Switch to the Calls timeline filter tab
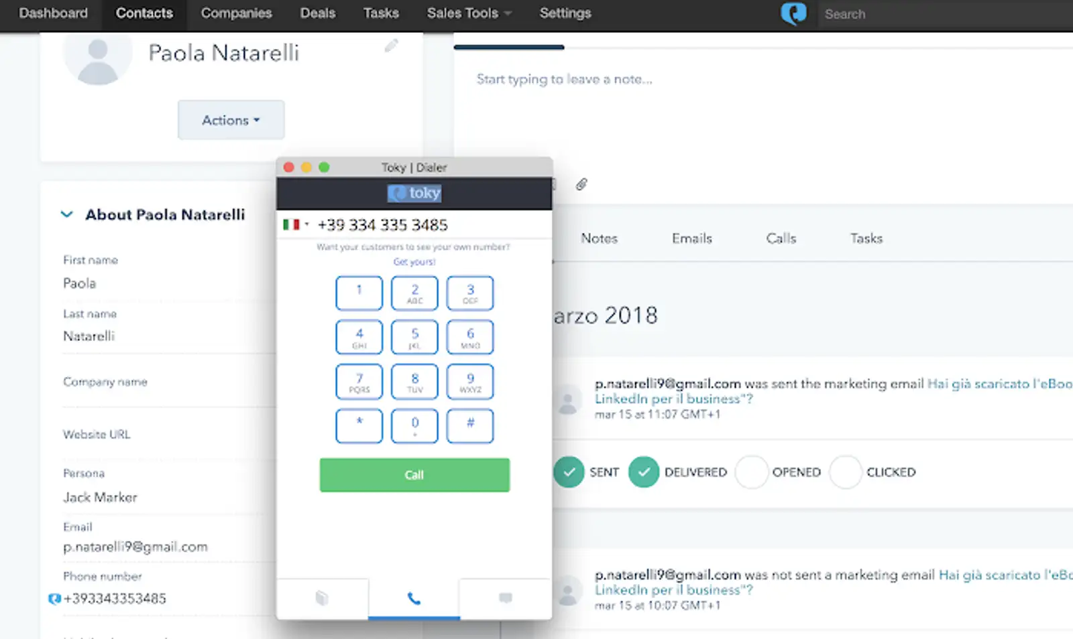The height and width of the screenshot is (639, 1073). 781,238
